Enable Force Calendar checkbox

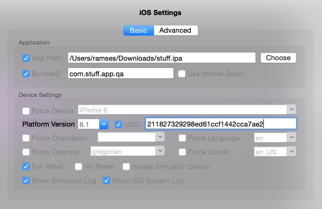(26, 152)
